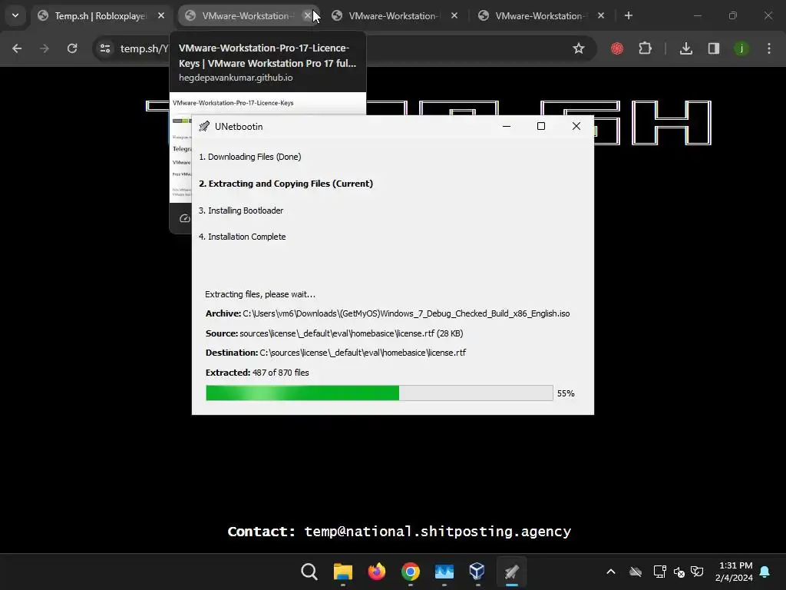Click the cloud sync tray icon
The height and width of the screenshot is (590, 786).
tap(636, 572)
